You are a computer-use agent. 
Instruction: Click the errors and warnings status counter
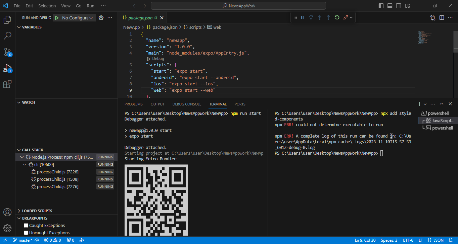52,240
